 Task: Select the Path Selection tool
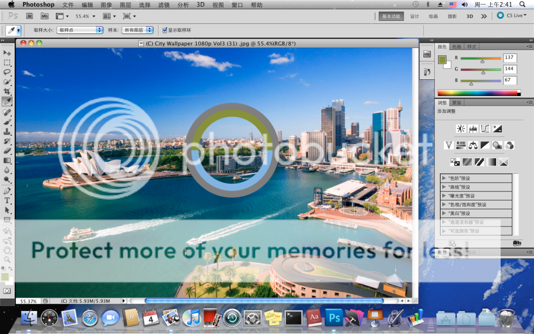pyautogui.click(x=7, y=210)
